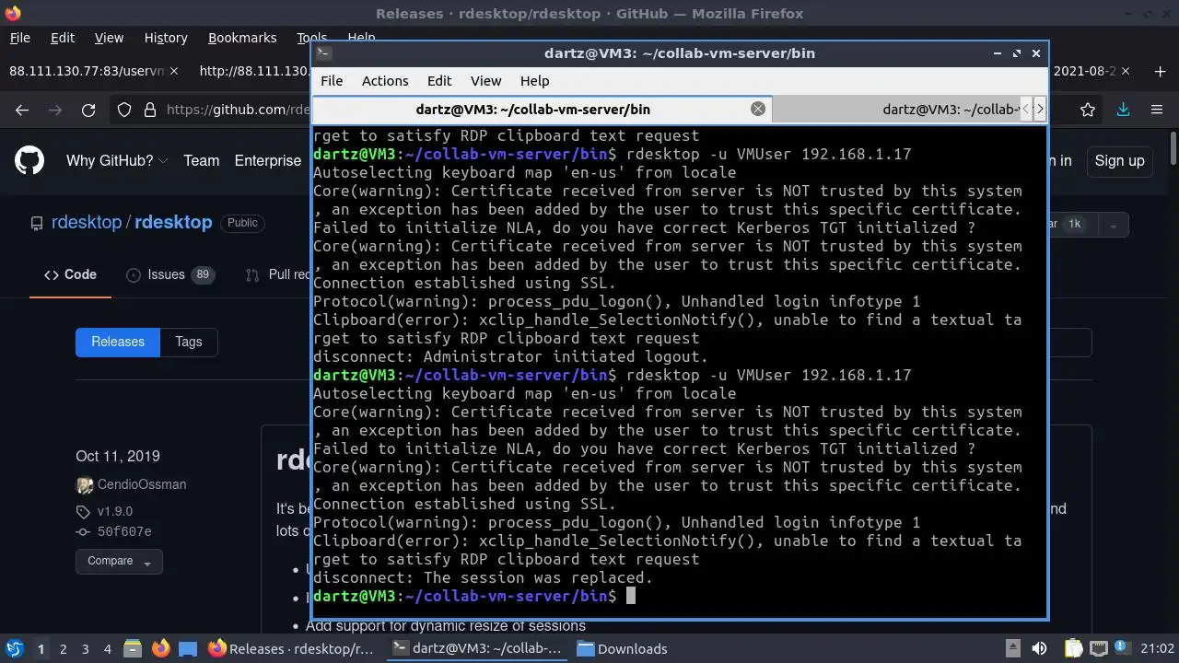Open the Firefox hamburger application menu
Screen dimensions: 1179x663
pos(1157,110)
